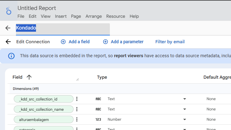
Task: Click the Dimensions (49) group row
Action: click(x=120, y=89)
